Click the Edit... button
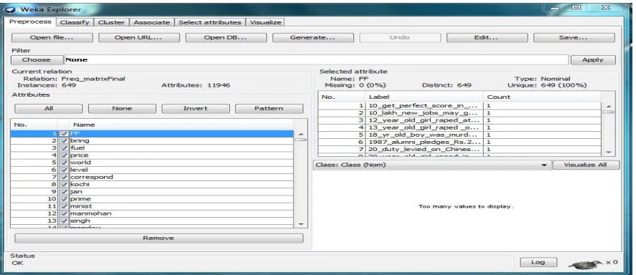Viewport: 636px width, 275px height. [x=487, y=38]
